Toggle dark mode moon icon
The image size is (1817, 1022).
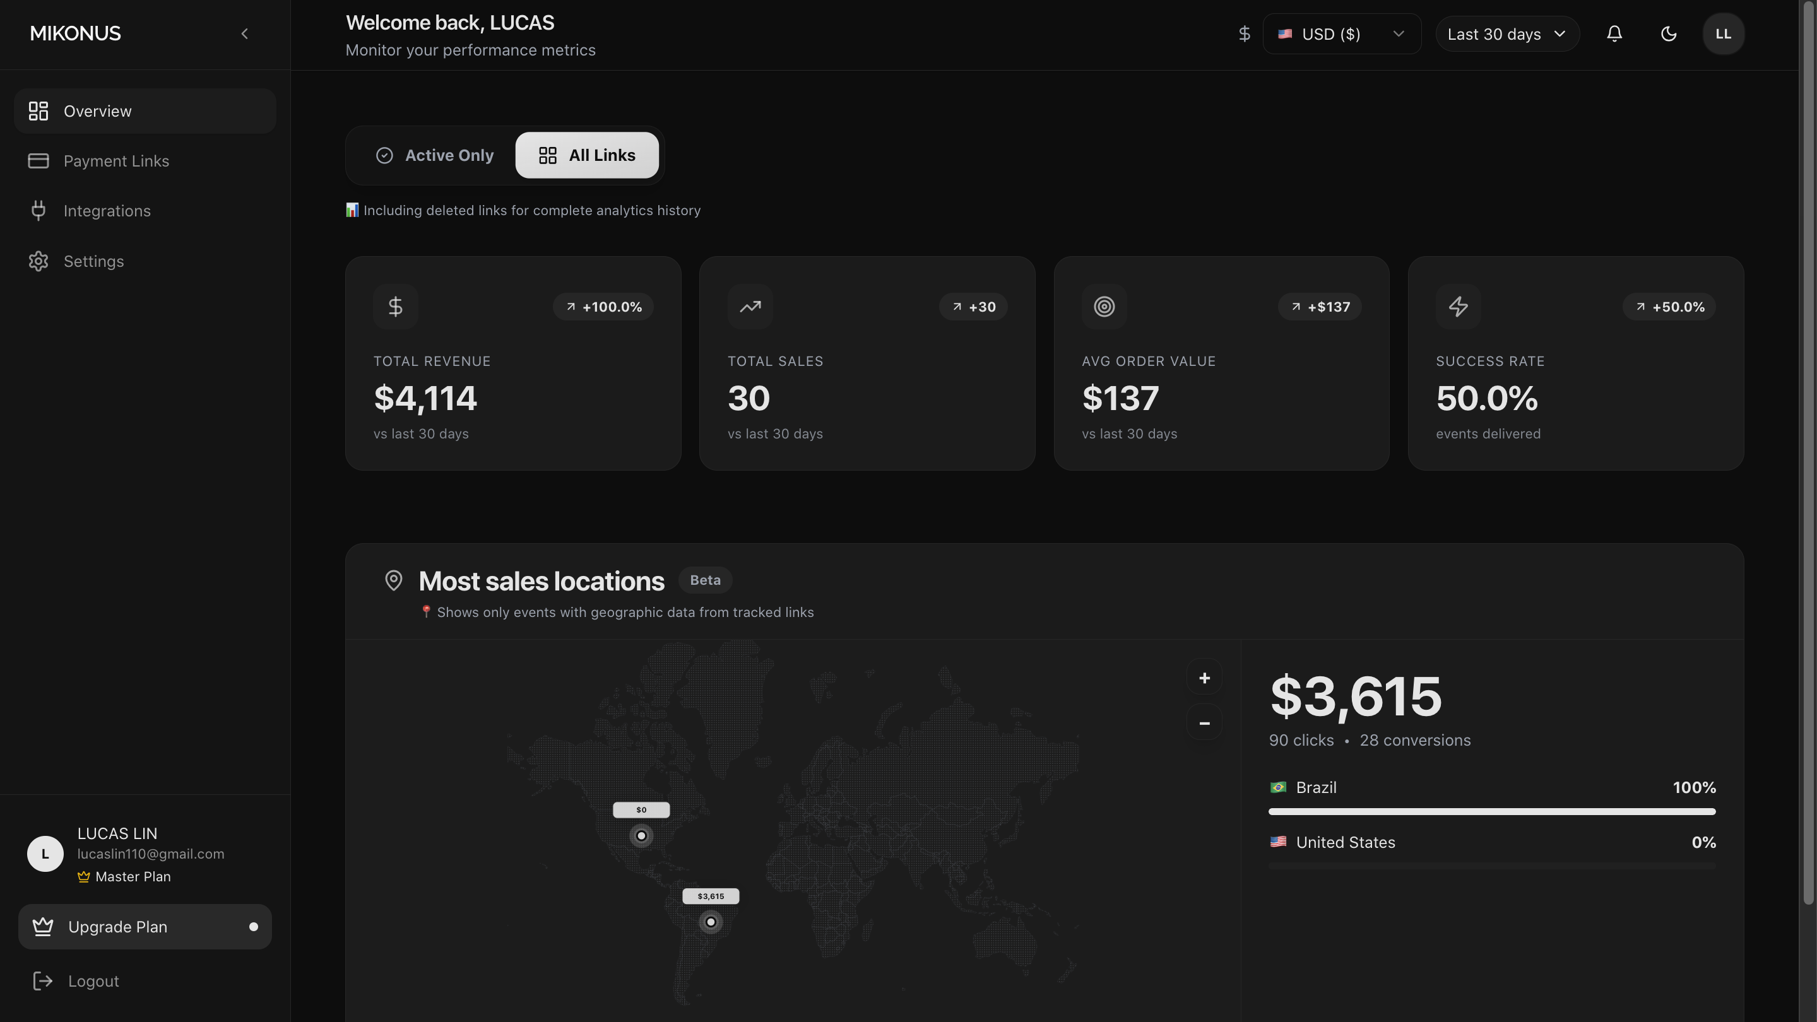click(x=1668, y=34)
